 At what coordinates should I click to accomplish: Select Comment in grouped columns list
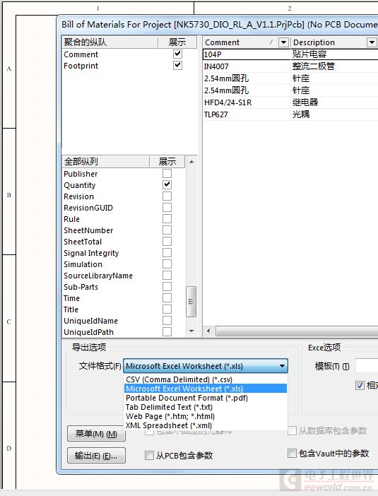[x=81, y=54]
